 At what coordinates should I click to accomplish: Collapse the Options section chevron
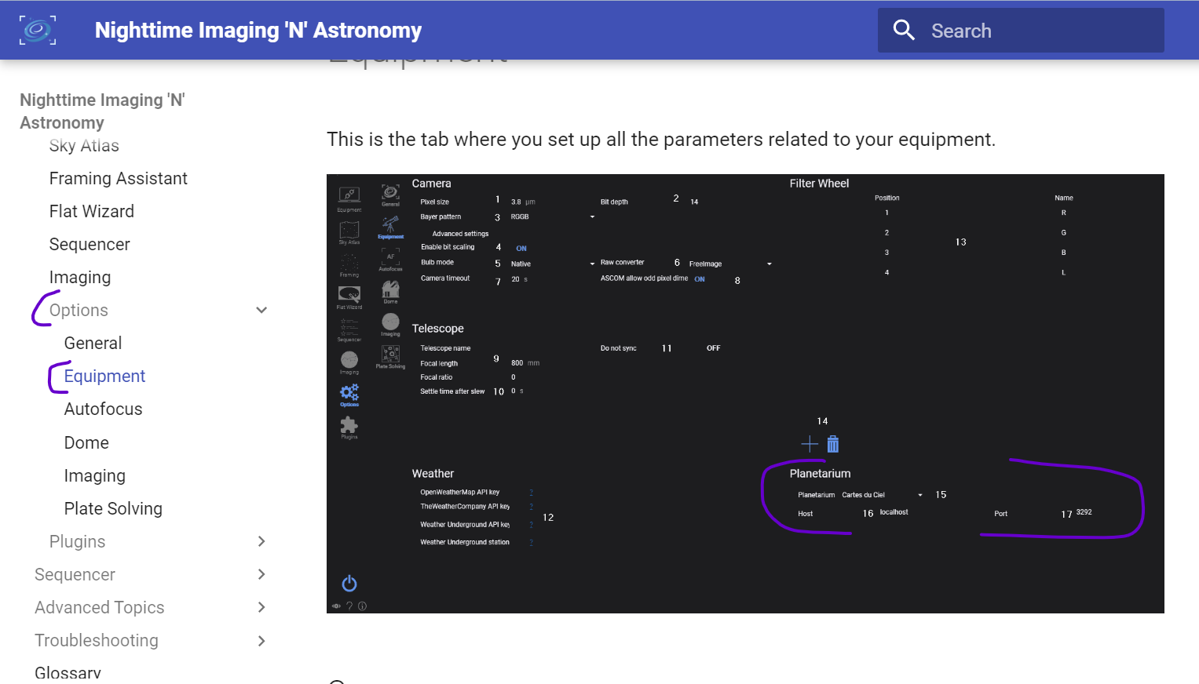click(261, 311)
